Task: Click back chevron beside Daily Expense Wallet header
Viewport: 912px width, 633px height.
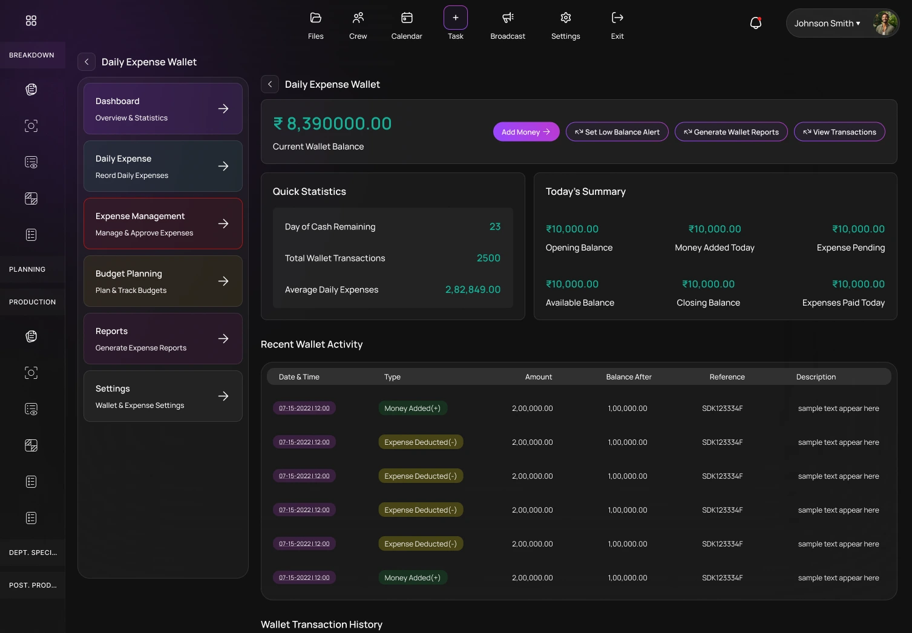Action: pyautogui.click(x=270, y=84)
